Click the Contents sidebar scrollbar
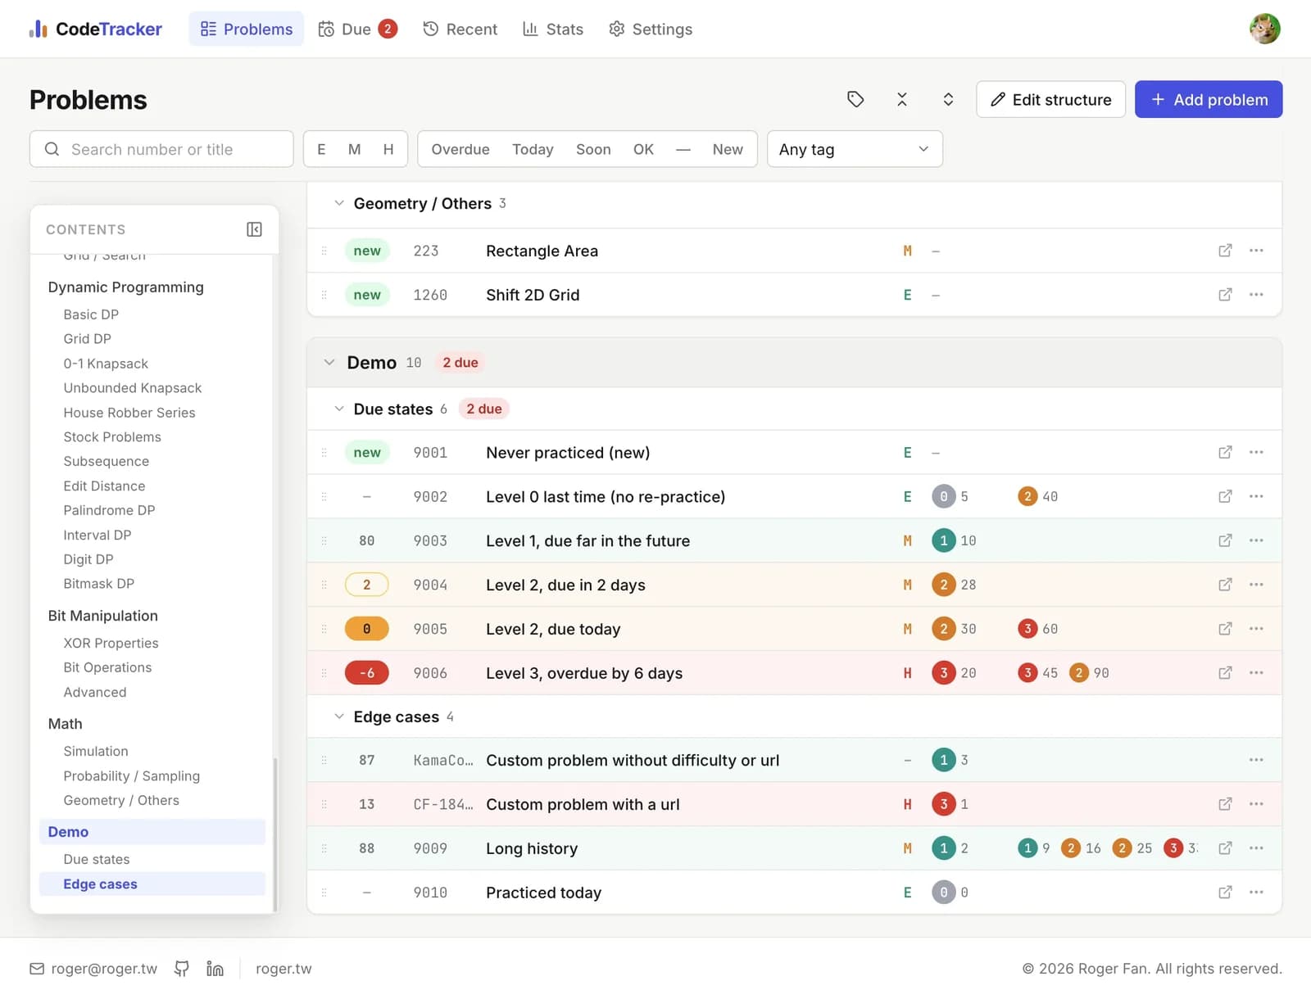Image resolution: width=1311 pixels, height=999 pixels. [274, 834]
